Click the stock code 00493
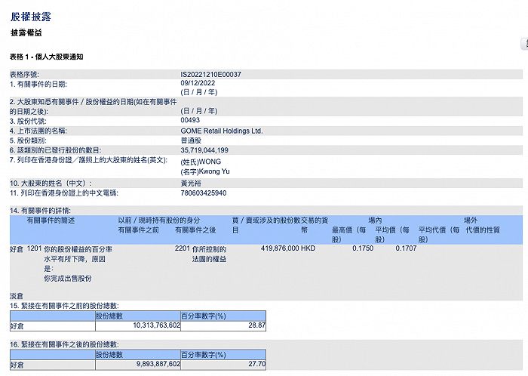Screen dimensions: 528x376 (190, 120)
